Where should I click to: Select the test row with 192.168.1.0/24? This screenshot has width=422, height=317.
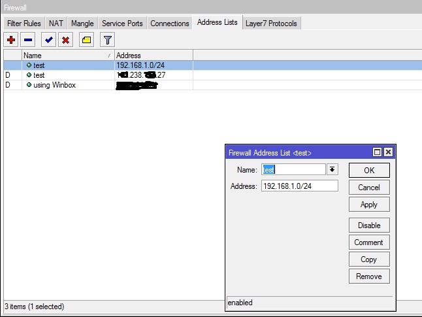pyautogui.click(x=212, y=65)
